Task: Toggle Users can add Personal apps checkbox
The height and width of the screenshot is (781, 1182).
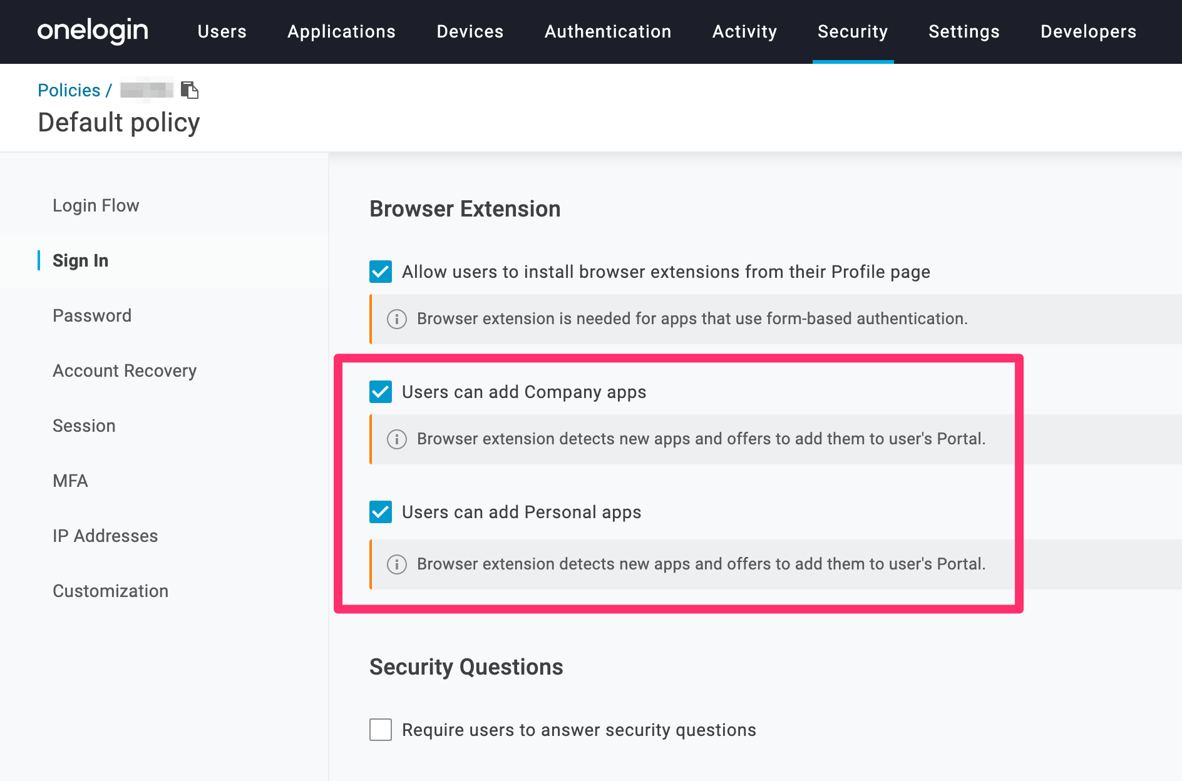Action: pos(381,512)
